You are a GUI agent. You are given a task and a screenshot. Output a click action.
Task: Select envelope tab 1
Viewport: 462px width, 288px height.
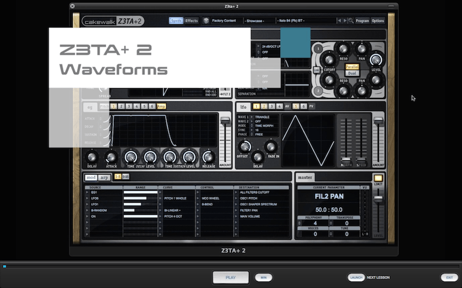[x=113, y=106]
